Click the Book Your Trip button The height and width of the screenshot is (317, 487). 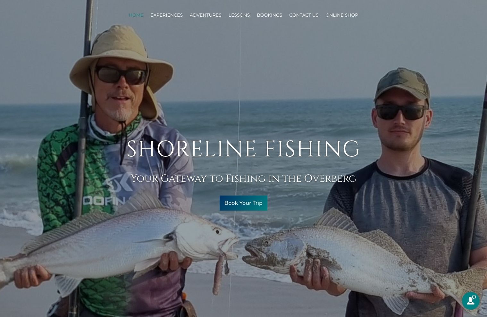coord(243,203)
